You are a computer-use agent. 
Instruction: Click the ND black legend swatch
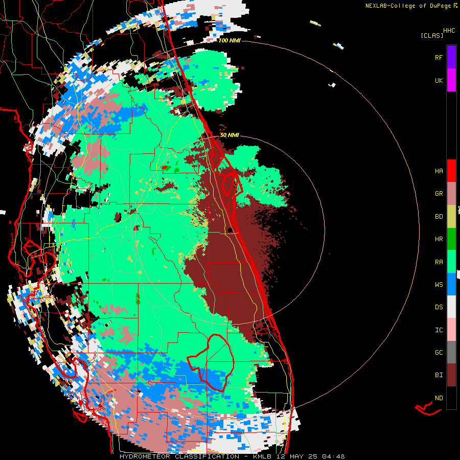tap(451, 398)
